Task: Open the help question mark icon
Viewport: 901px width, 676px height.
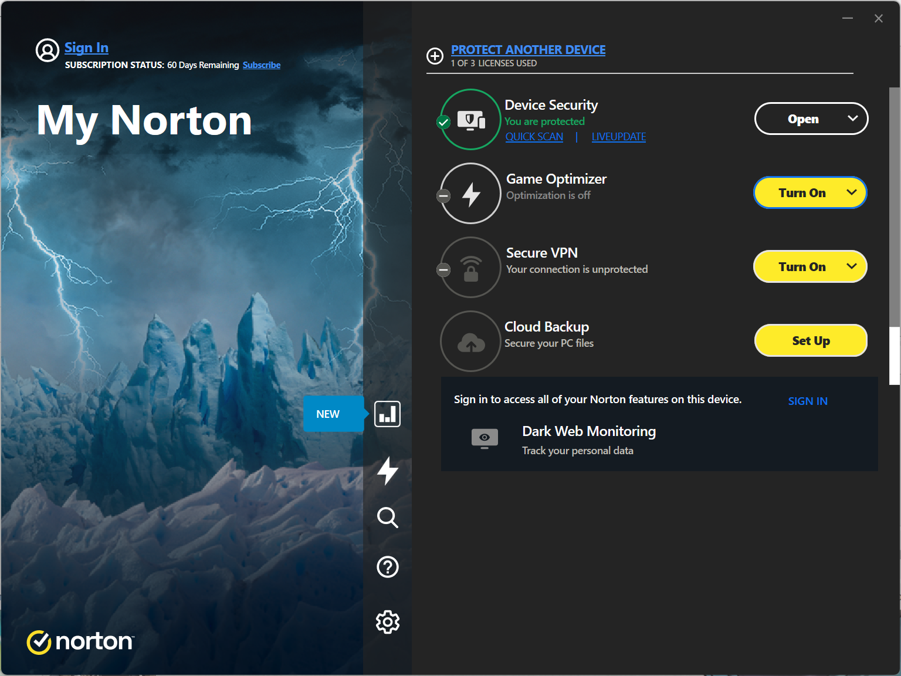Action: 387,567
